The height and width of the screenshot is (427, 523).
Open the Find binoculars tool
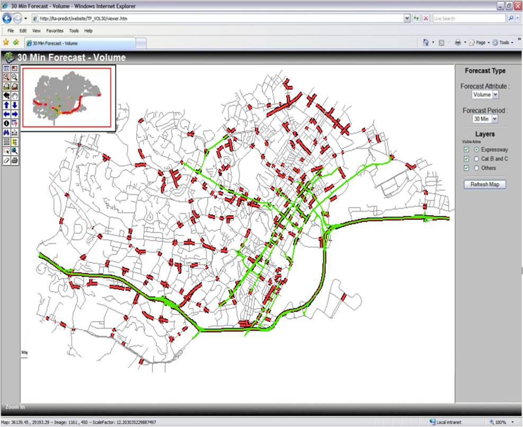coord(6,132)
